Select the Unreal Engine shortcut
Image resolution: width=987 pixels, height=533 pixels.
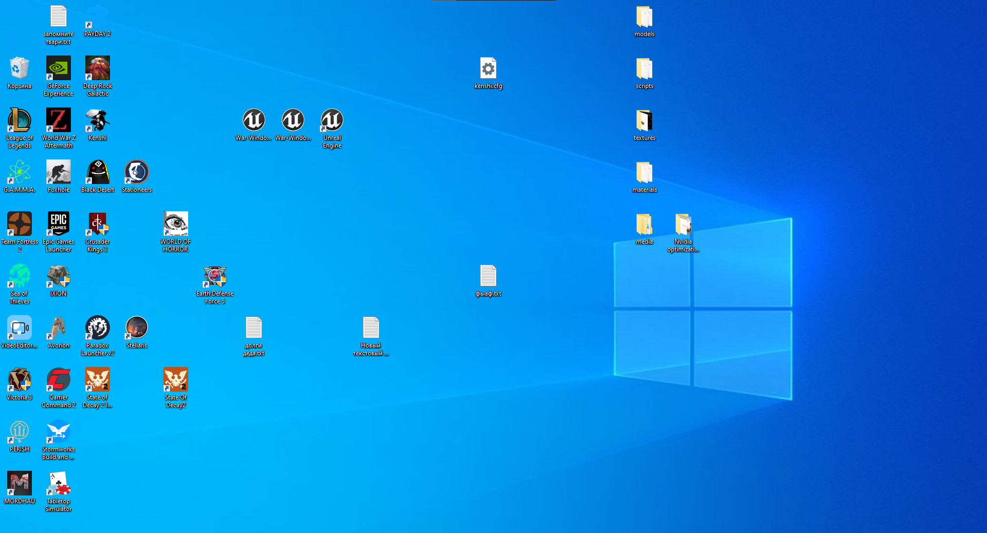pyautogui.click(x=332, y=128)
